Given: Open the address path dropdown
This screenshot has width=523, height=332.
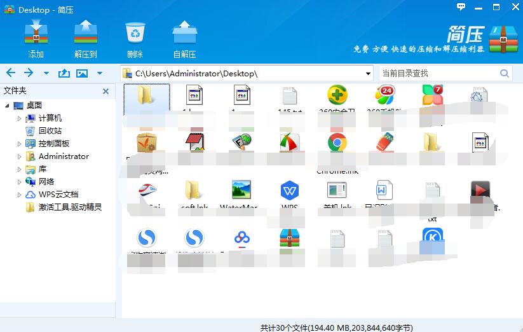Looking at the screenshot, I should (368, 73).
